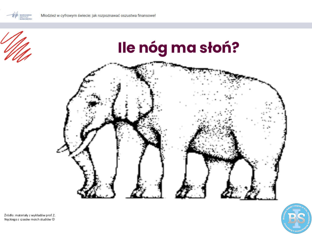Screen dimensions: 312x234
Task: Click the gray horizontal divider bar
Action: [156, 25]
